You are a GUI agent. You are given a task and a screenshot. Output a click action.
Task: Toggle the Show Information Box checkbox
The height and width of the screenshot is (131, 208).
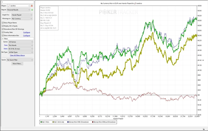pos(3,35)
